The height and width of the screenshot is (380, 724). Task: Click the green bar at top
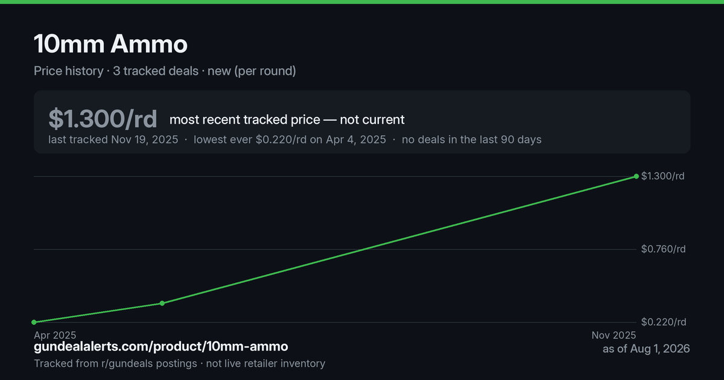click(362, 2)
